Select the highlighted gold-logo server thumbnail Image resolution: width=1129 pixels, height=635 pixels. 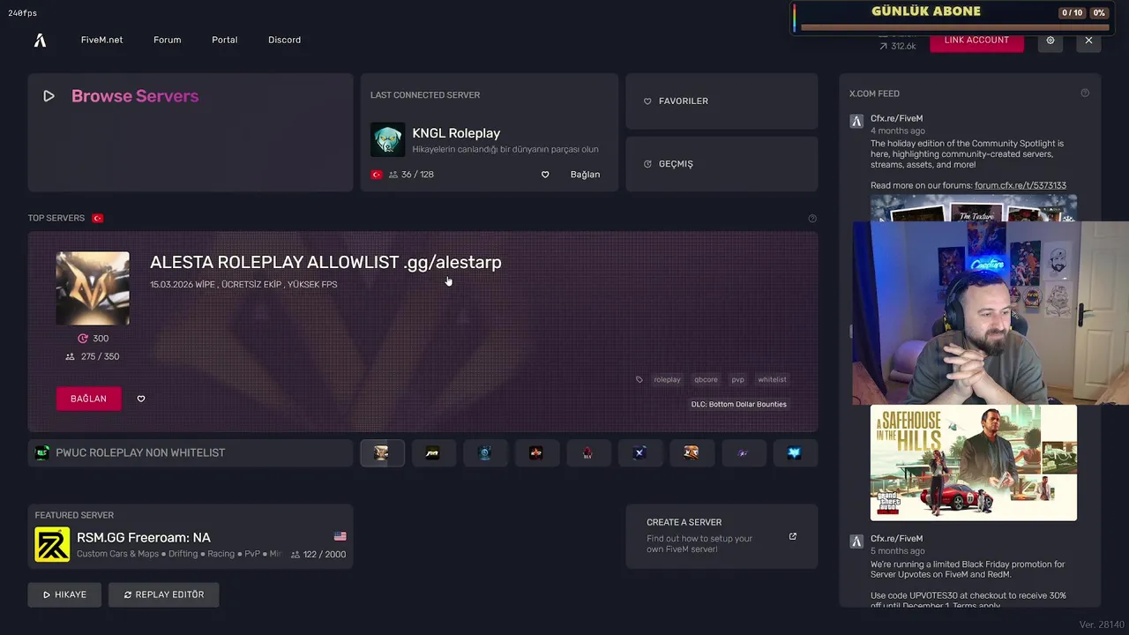tap(381, 453)
